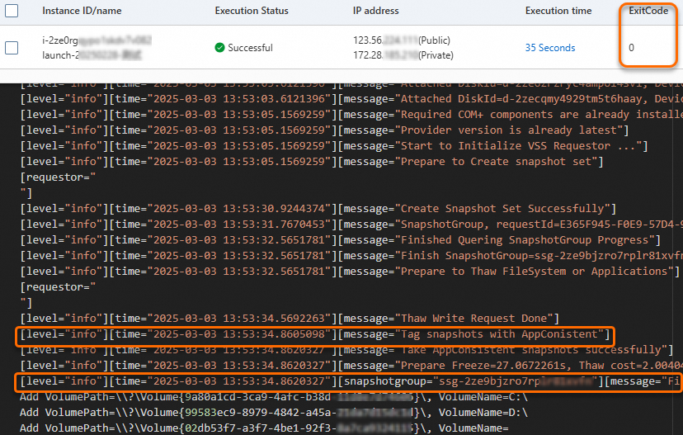The width and height of the screenshot is (683, 435).
Task: Click log line 'Prepare to Create snapshot set'
Action: point(312,162)
